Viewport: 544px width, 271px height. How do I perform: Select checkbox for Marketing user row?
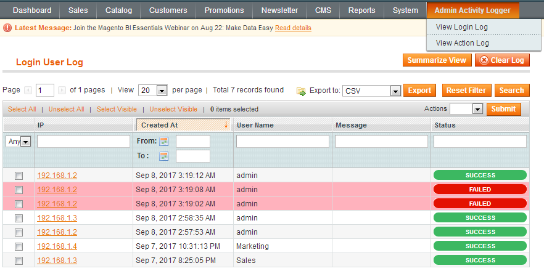click(x=19, y=246)
